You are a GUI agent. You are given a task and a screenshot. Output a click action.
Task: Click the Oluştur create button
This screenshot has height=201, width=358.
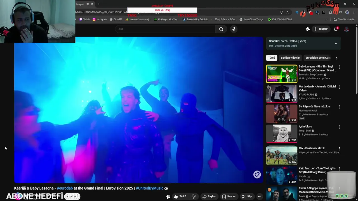coord(321,29)
